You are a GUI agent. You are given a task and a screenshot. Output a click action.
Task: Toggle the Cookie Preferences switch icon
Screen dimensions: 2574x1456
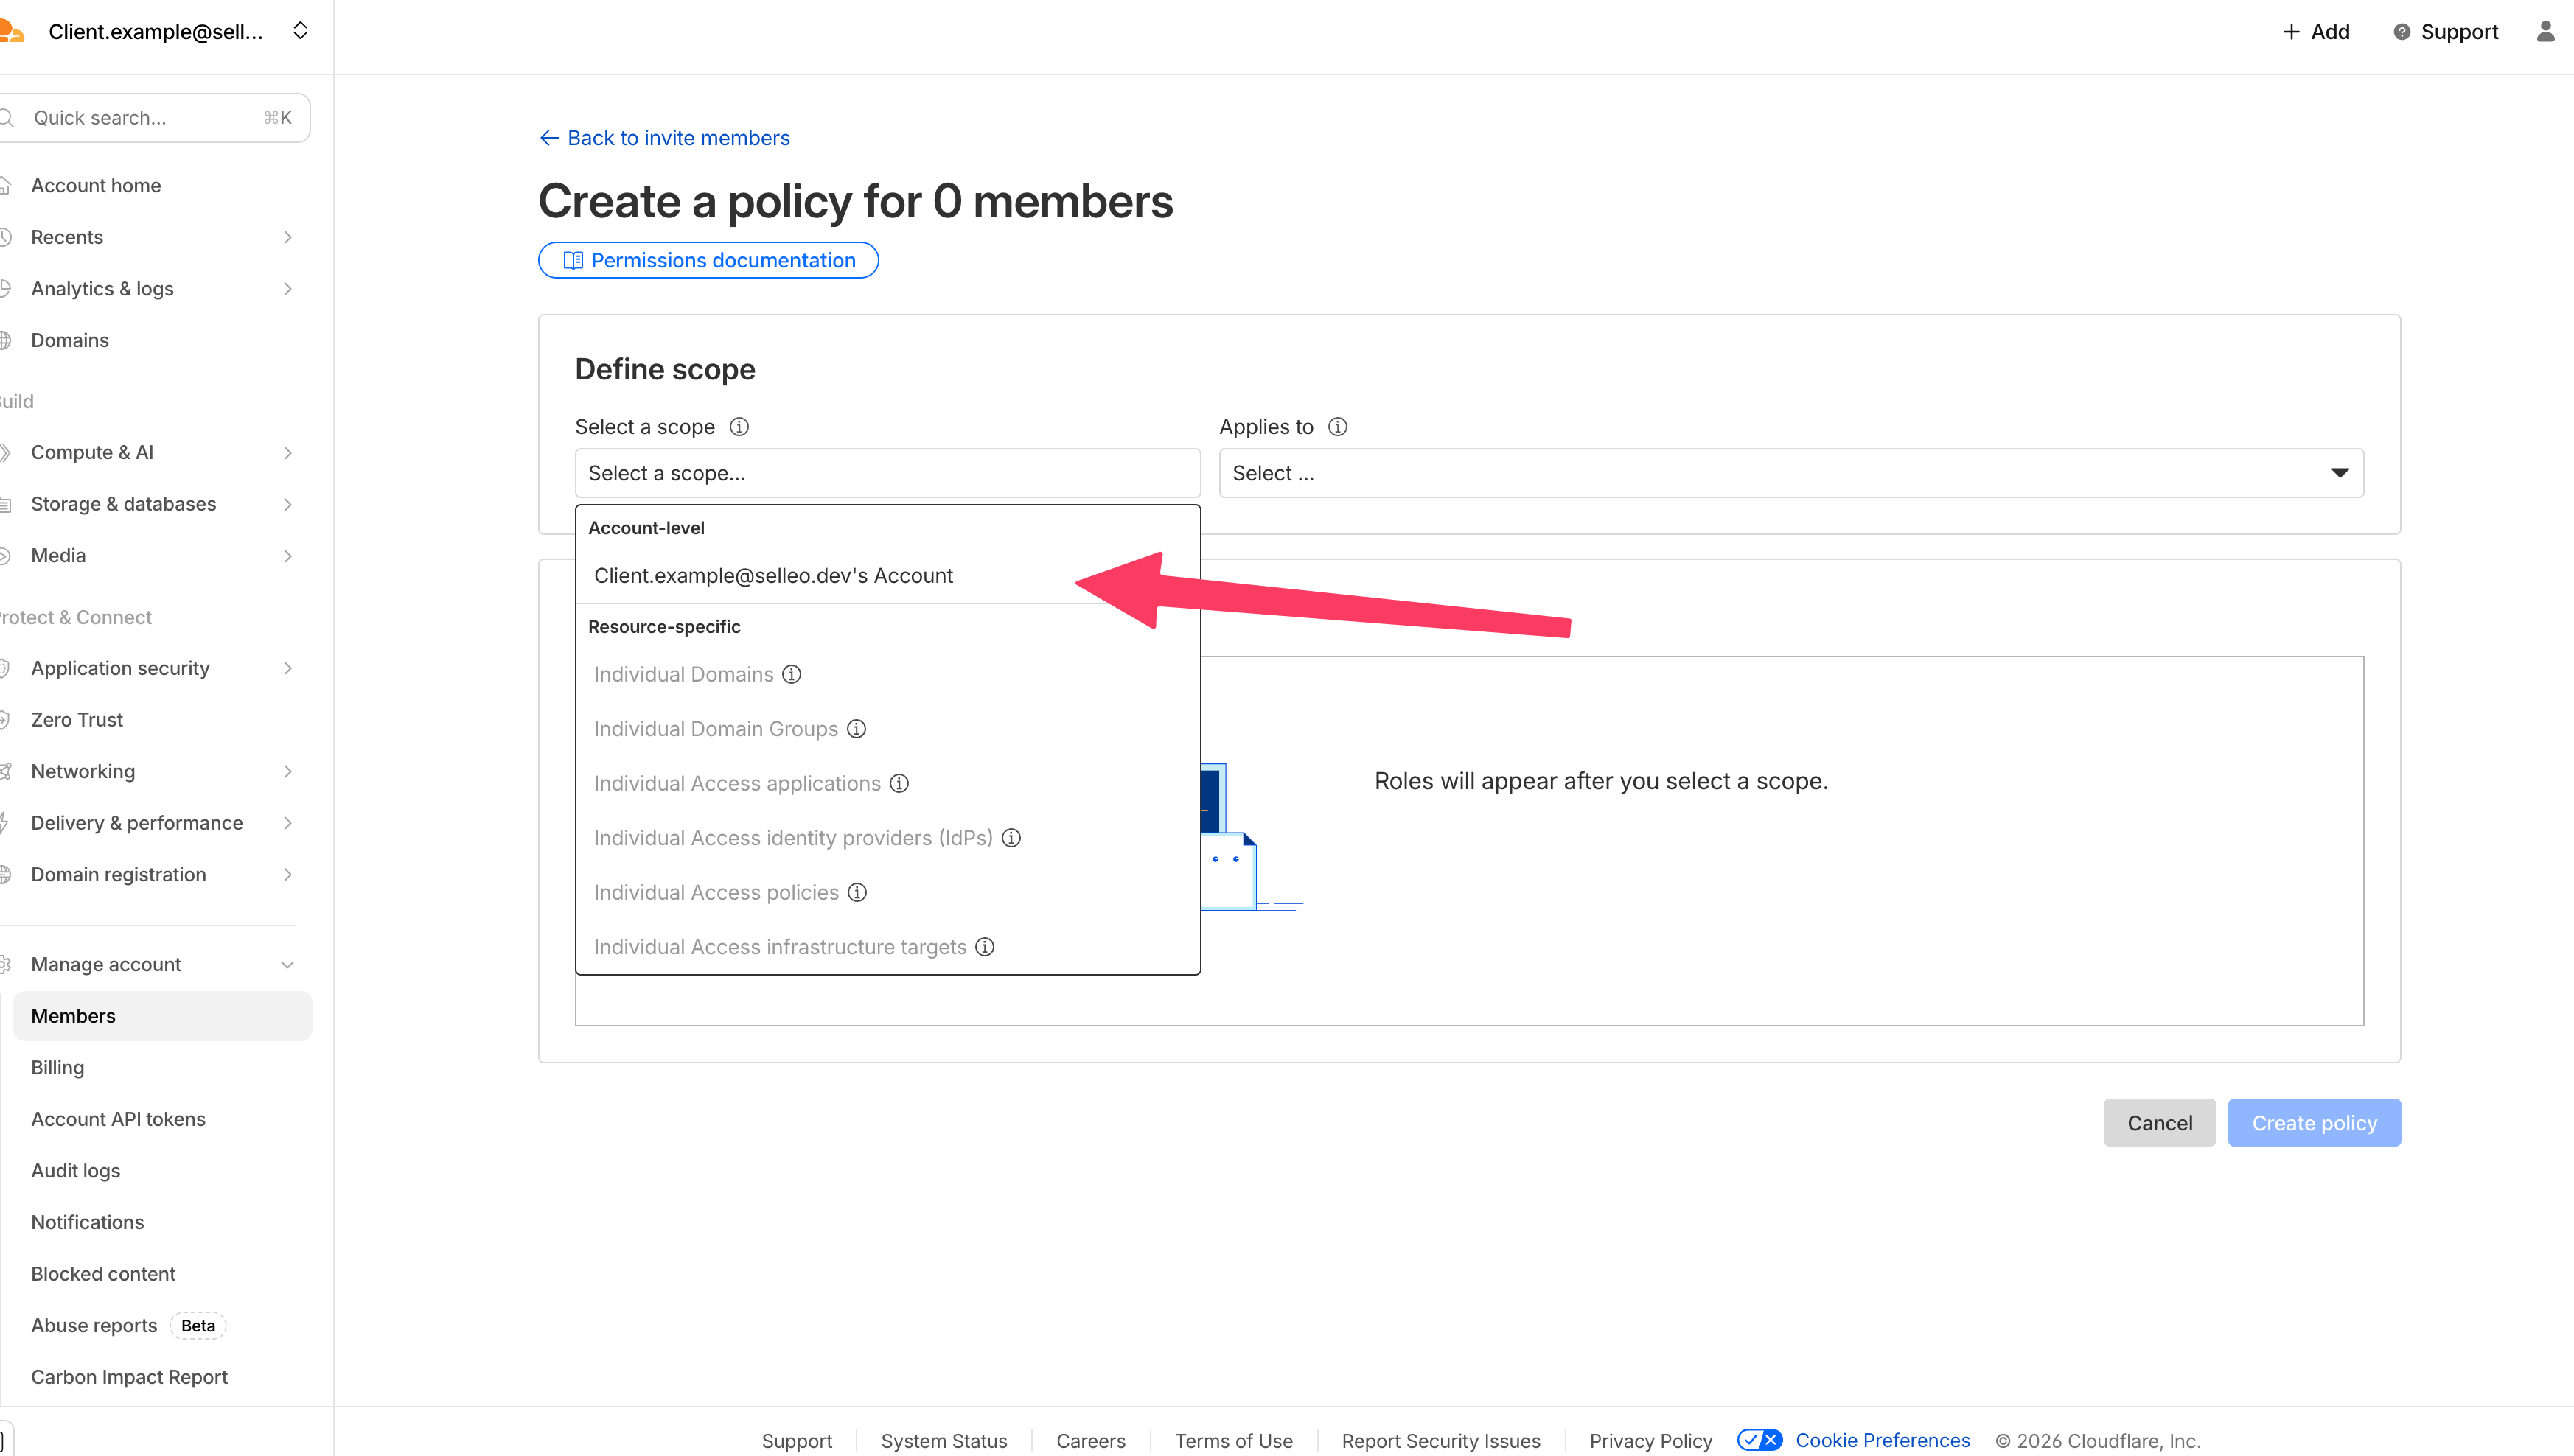point(1759,1440)
